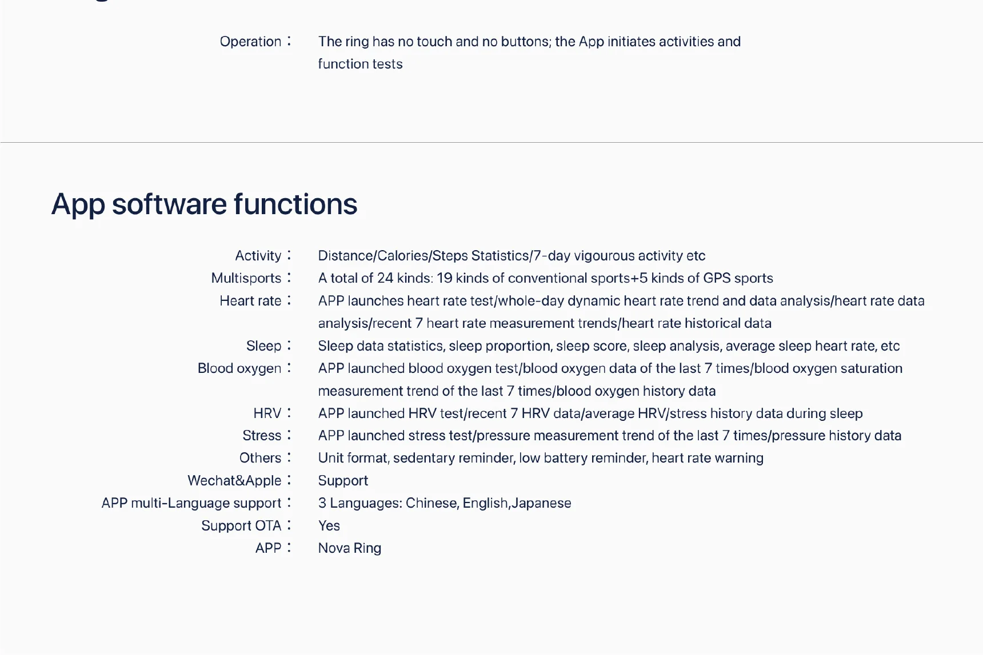Click the 'Blood oxygen' spec label
Screen dimensions: 983x655
[239, 368]
